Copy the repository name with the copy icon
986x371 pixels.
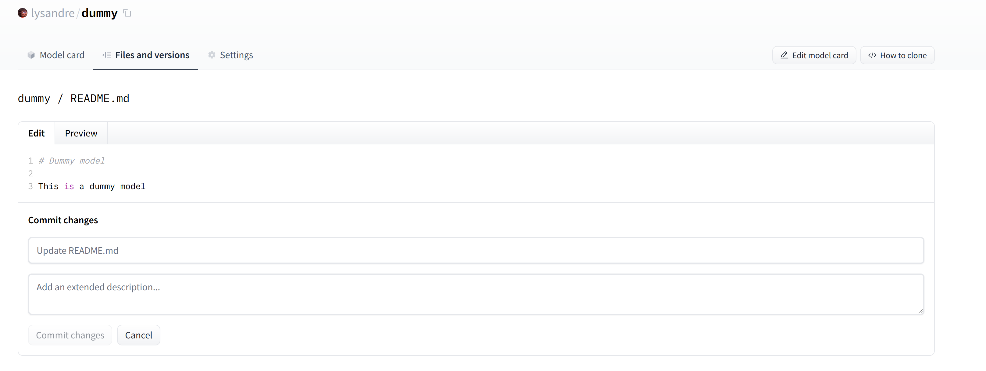coord(127,12)
